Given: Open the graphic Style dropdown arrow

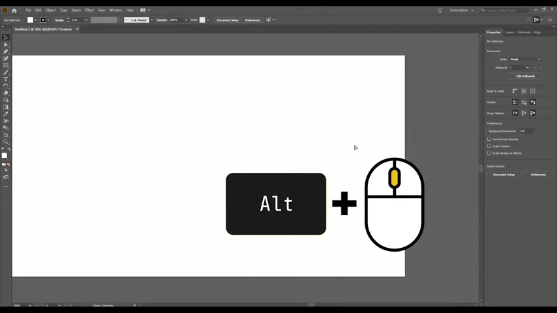Looking at the screenshot, I should (208, 20).
